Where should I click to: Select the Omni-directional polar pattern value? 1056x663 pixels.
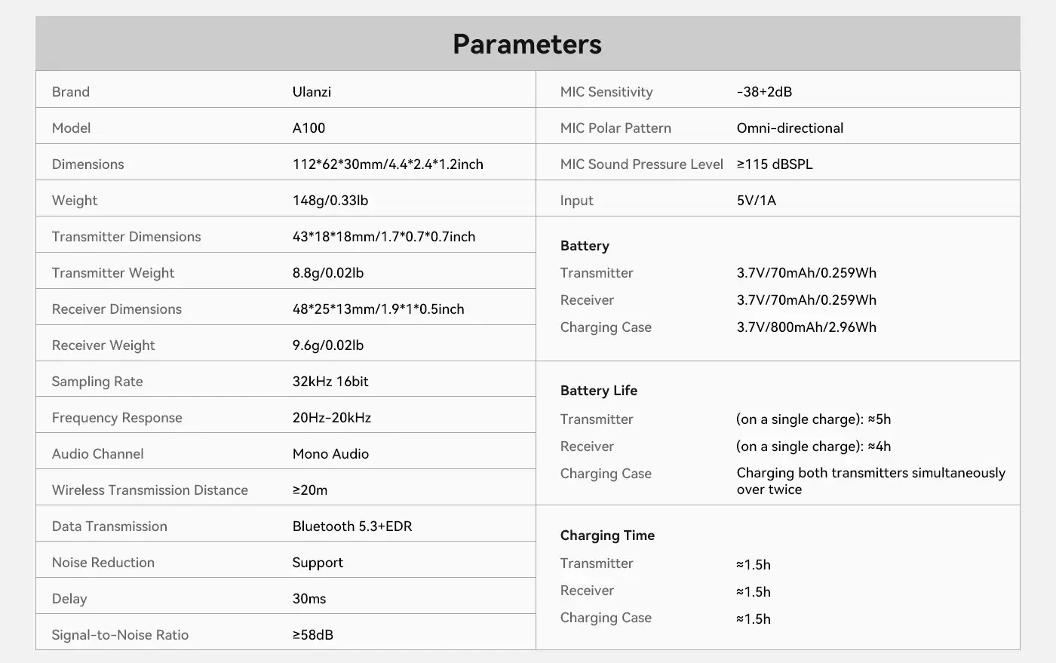[790, 128]
